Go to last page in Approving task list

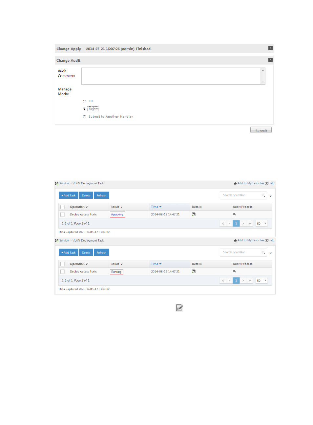[x=250, y=224]
